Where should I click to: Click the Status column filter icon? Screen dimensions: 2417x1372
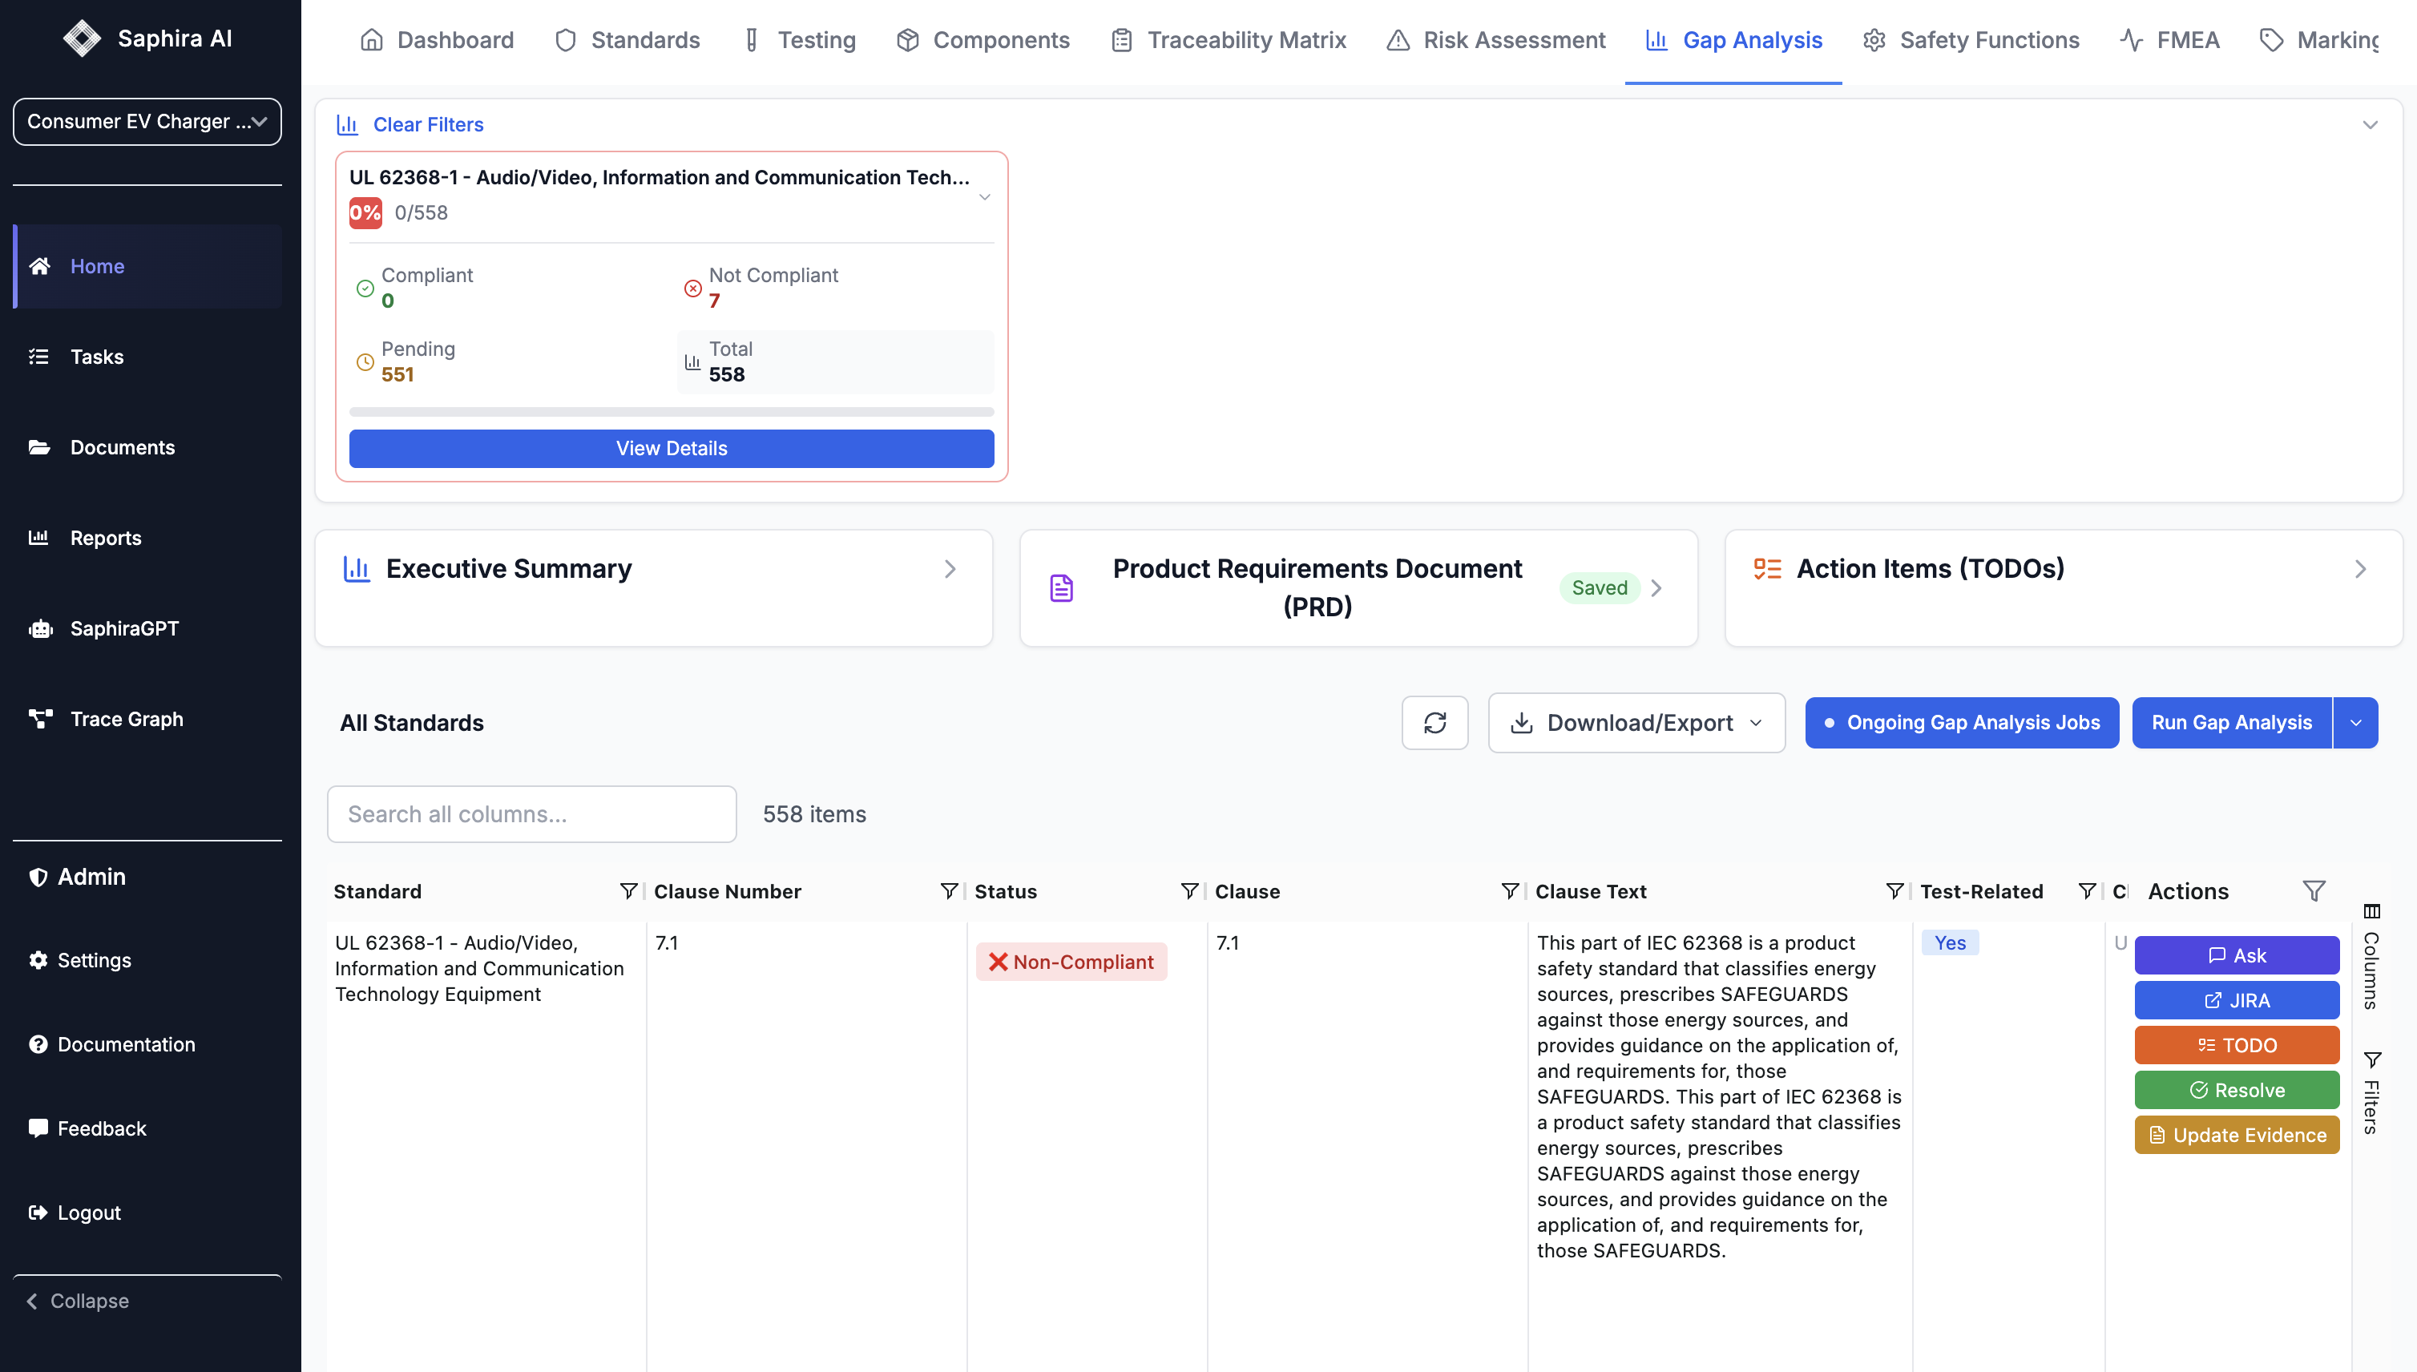click(1189, 891)
